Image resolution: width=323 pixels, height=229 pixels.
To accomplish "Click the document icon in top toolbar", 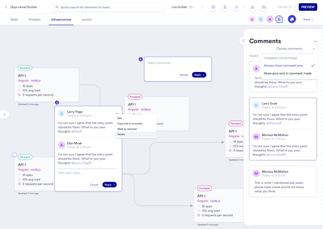I will (x=225, y=7).
